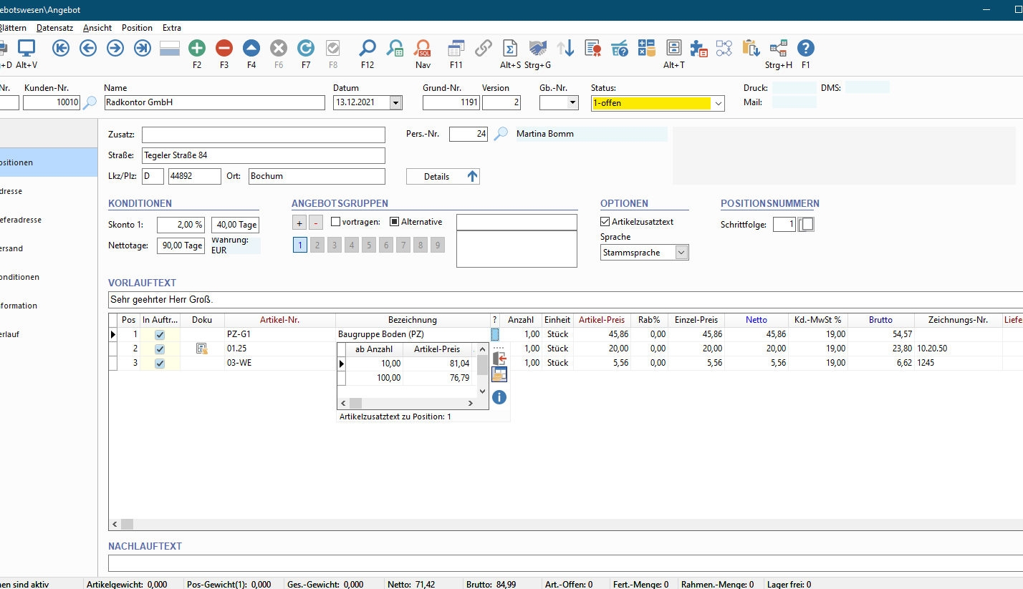
Task: Click the Details button
Action: tap(443, 176)
